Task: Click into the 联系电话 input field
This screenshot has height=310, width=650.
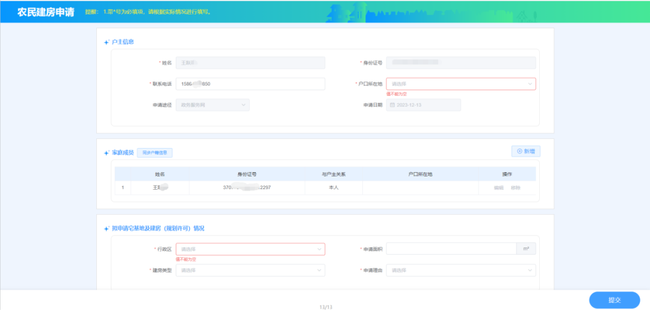Action: pos(250,84)
